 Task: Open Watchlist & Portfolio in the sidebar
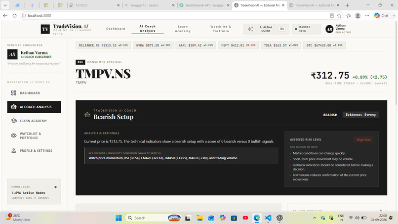34,135
